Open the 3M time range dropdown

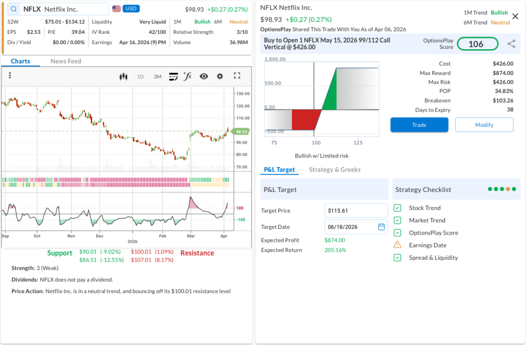coord(157,76)
